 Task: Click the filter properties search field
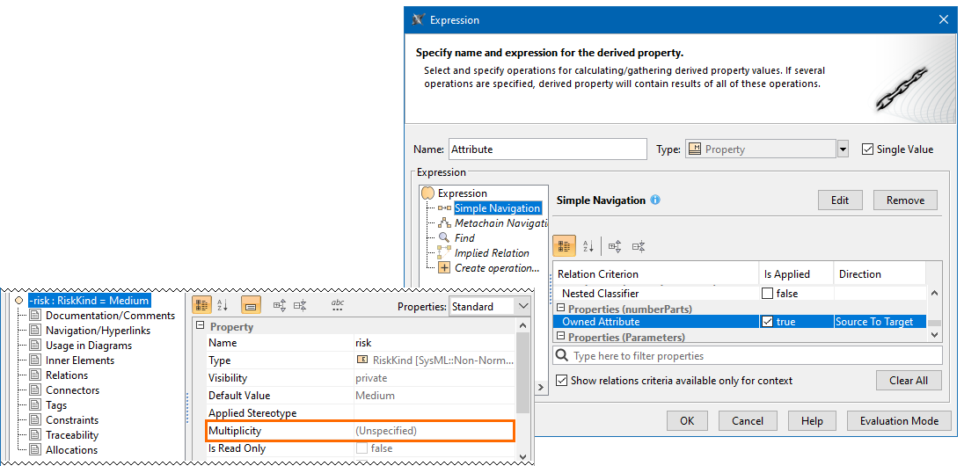pyautogui.click(x=748, y=355)
